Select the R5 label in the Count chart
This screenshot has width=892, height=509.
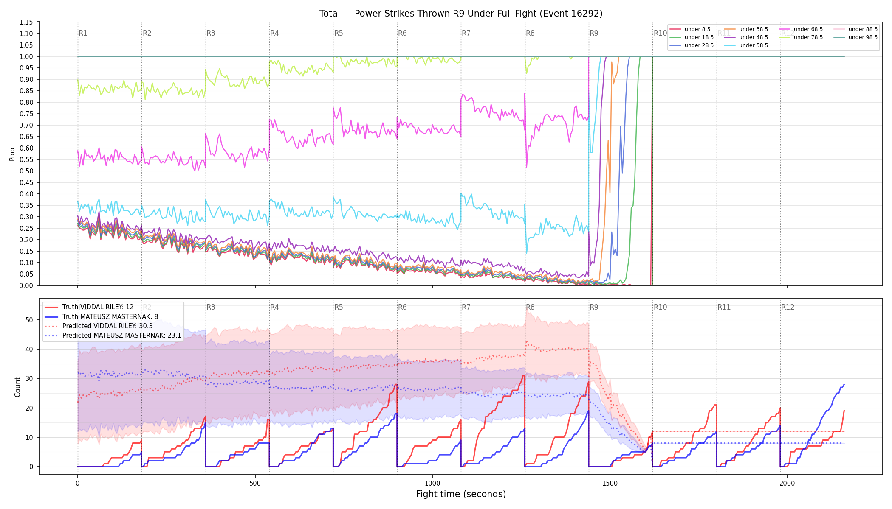tap(339, 307)
